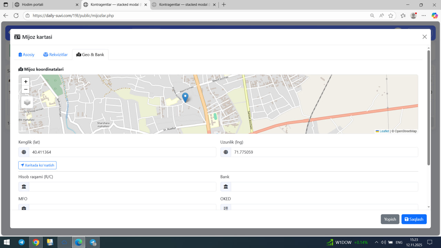This screenshot has width=441, height=248.
Task: Switch to the Asosiy tab
Action: click(x=27, y=54)
